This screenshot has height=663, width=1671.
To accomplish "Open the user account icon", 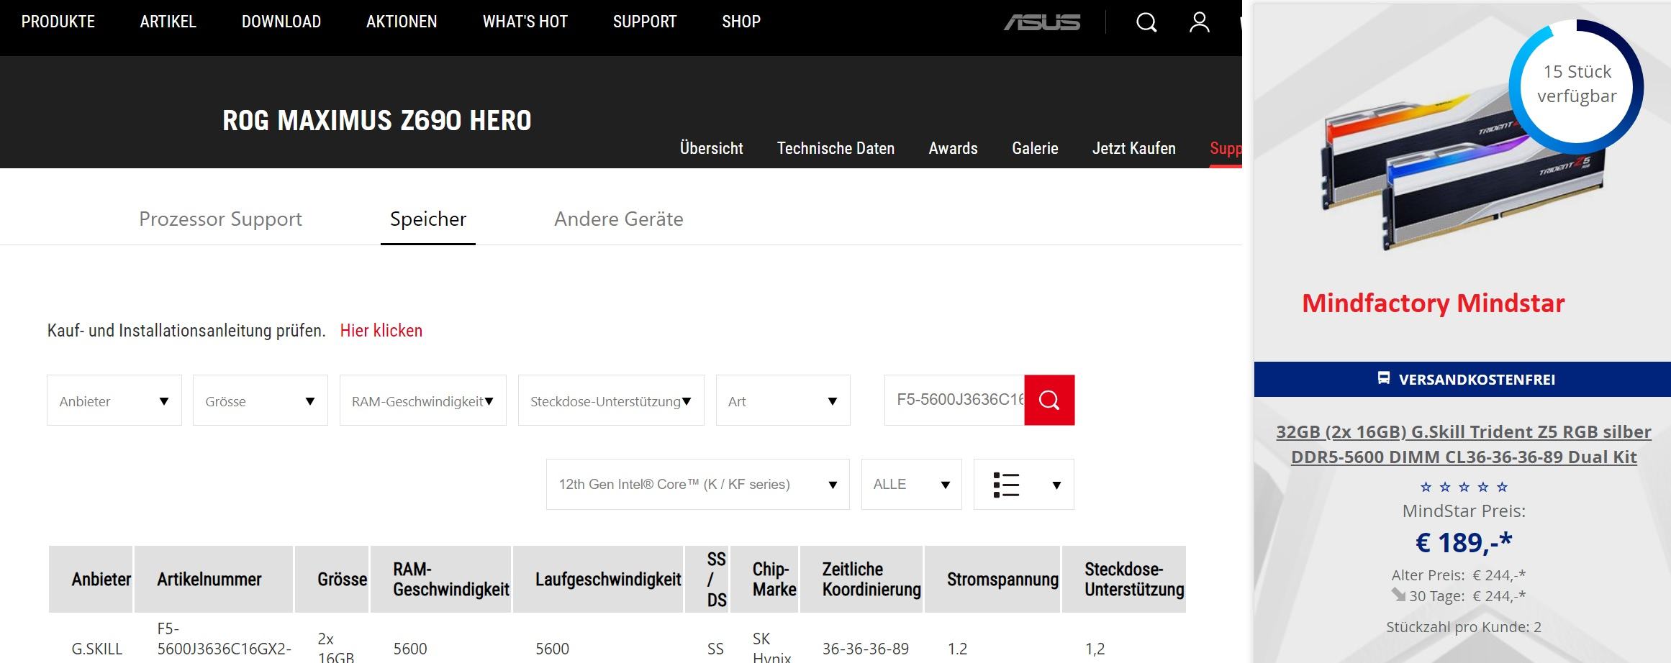I will [x=1199, y=22].
